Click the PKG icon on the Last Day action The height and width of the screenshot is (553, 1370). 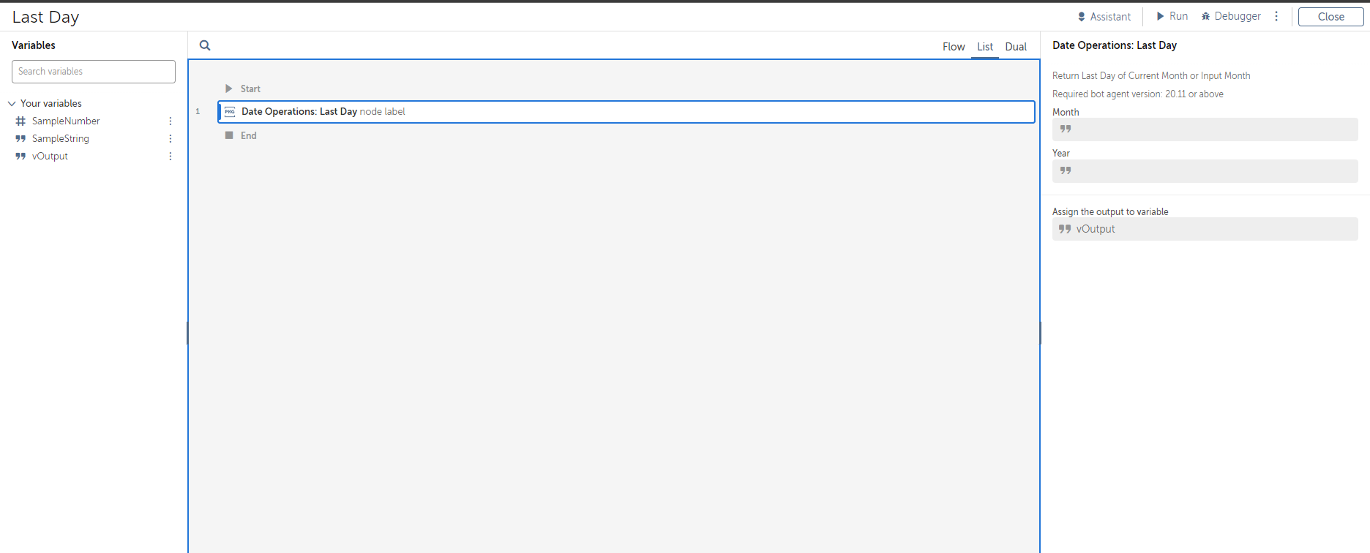(230, 112)
